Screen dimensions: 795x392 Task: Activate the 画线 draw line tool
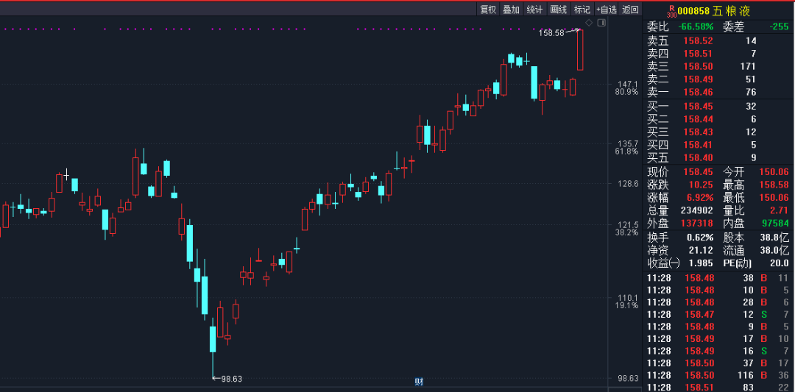tap(558, 9)
